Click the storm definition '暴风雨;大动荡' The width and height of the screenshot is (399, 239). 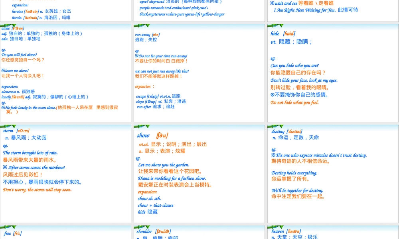(x=29, y=138)
